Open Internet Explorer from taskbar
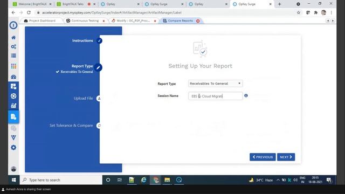345x194 pixels. point(143,180)
